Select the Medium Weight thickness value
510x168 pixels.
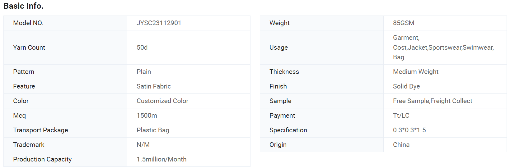click(416, 72)
